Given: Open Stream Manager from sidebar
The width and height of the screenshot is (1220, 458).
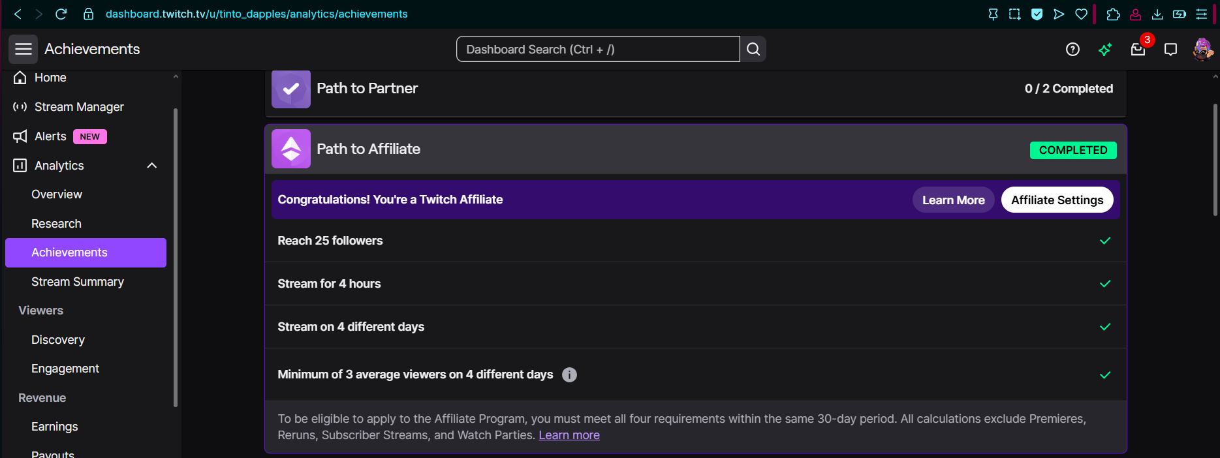Looking at the screenshot, I should point(79,107).
